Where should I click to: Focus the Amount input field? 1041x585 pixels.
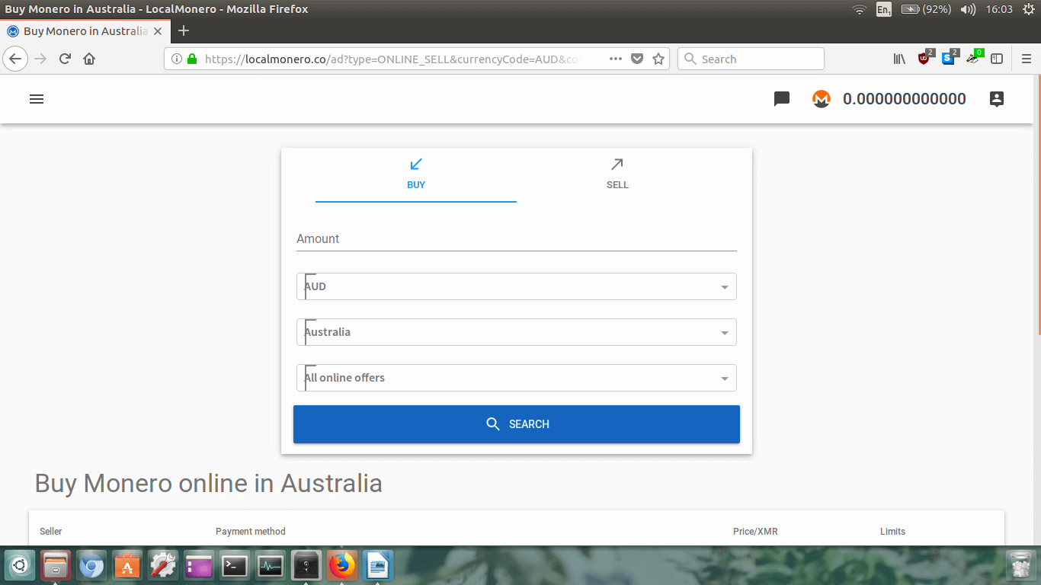(517, 239)
